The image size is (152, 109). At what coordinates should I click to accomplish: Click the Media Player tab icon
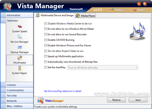pos(78,16)
